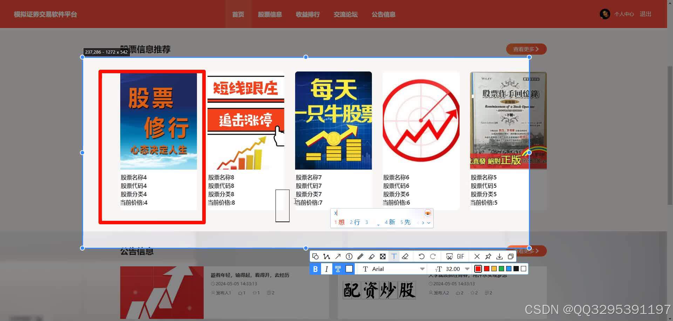The height and width of the screenshot is (321, 673).
Task: Open the red target chart stock image
Action: (x=421, y=121)
